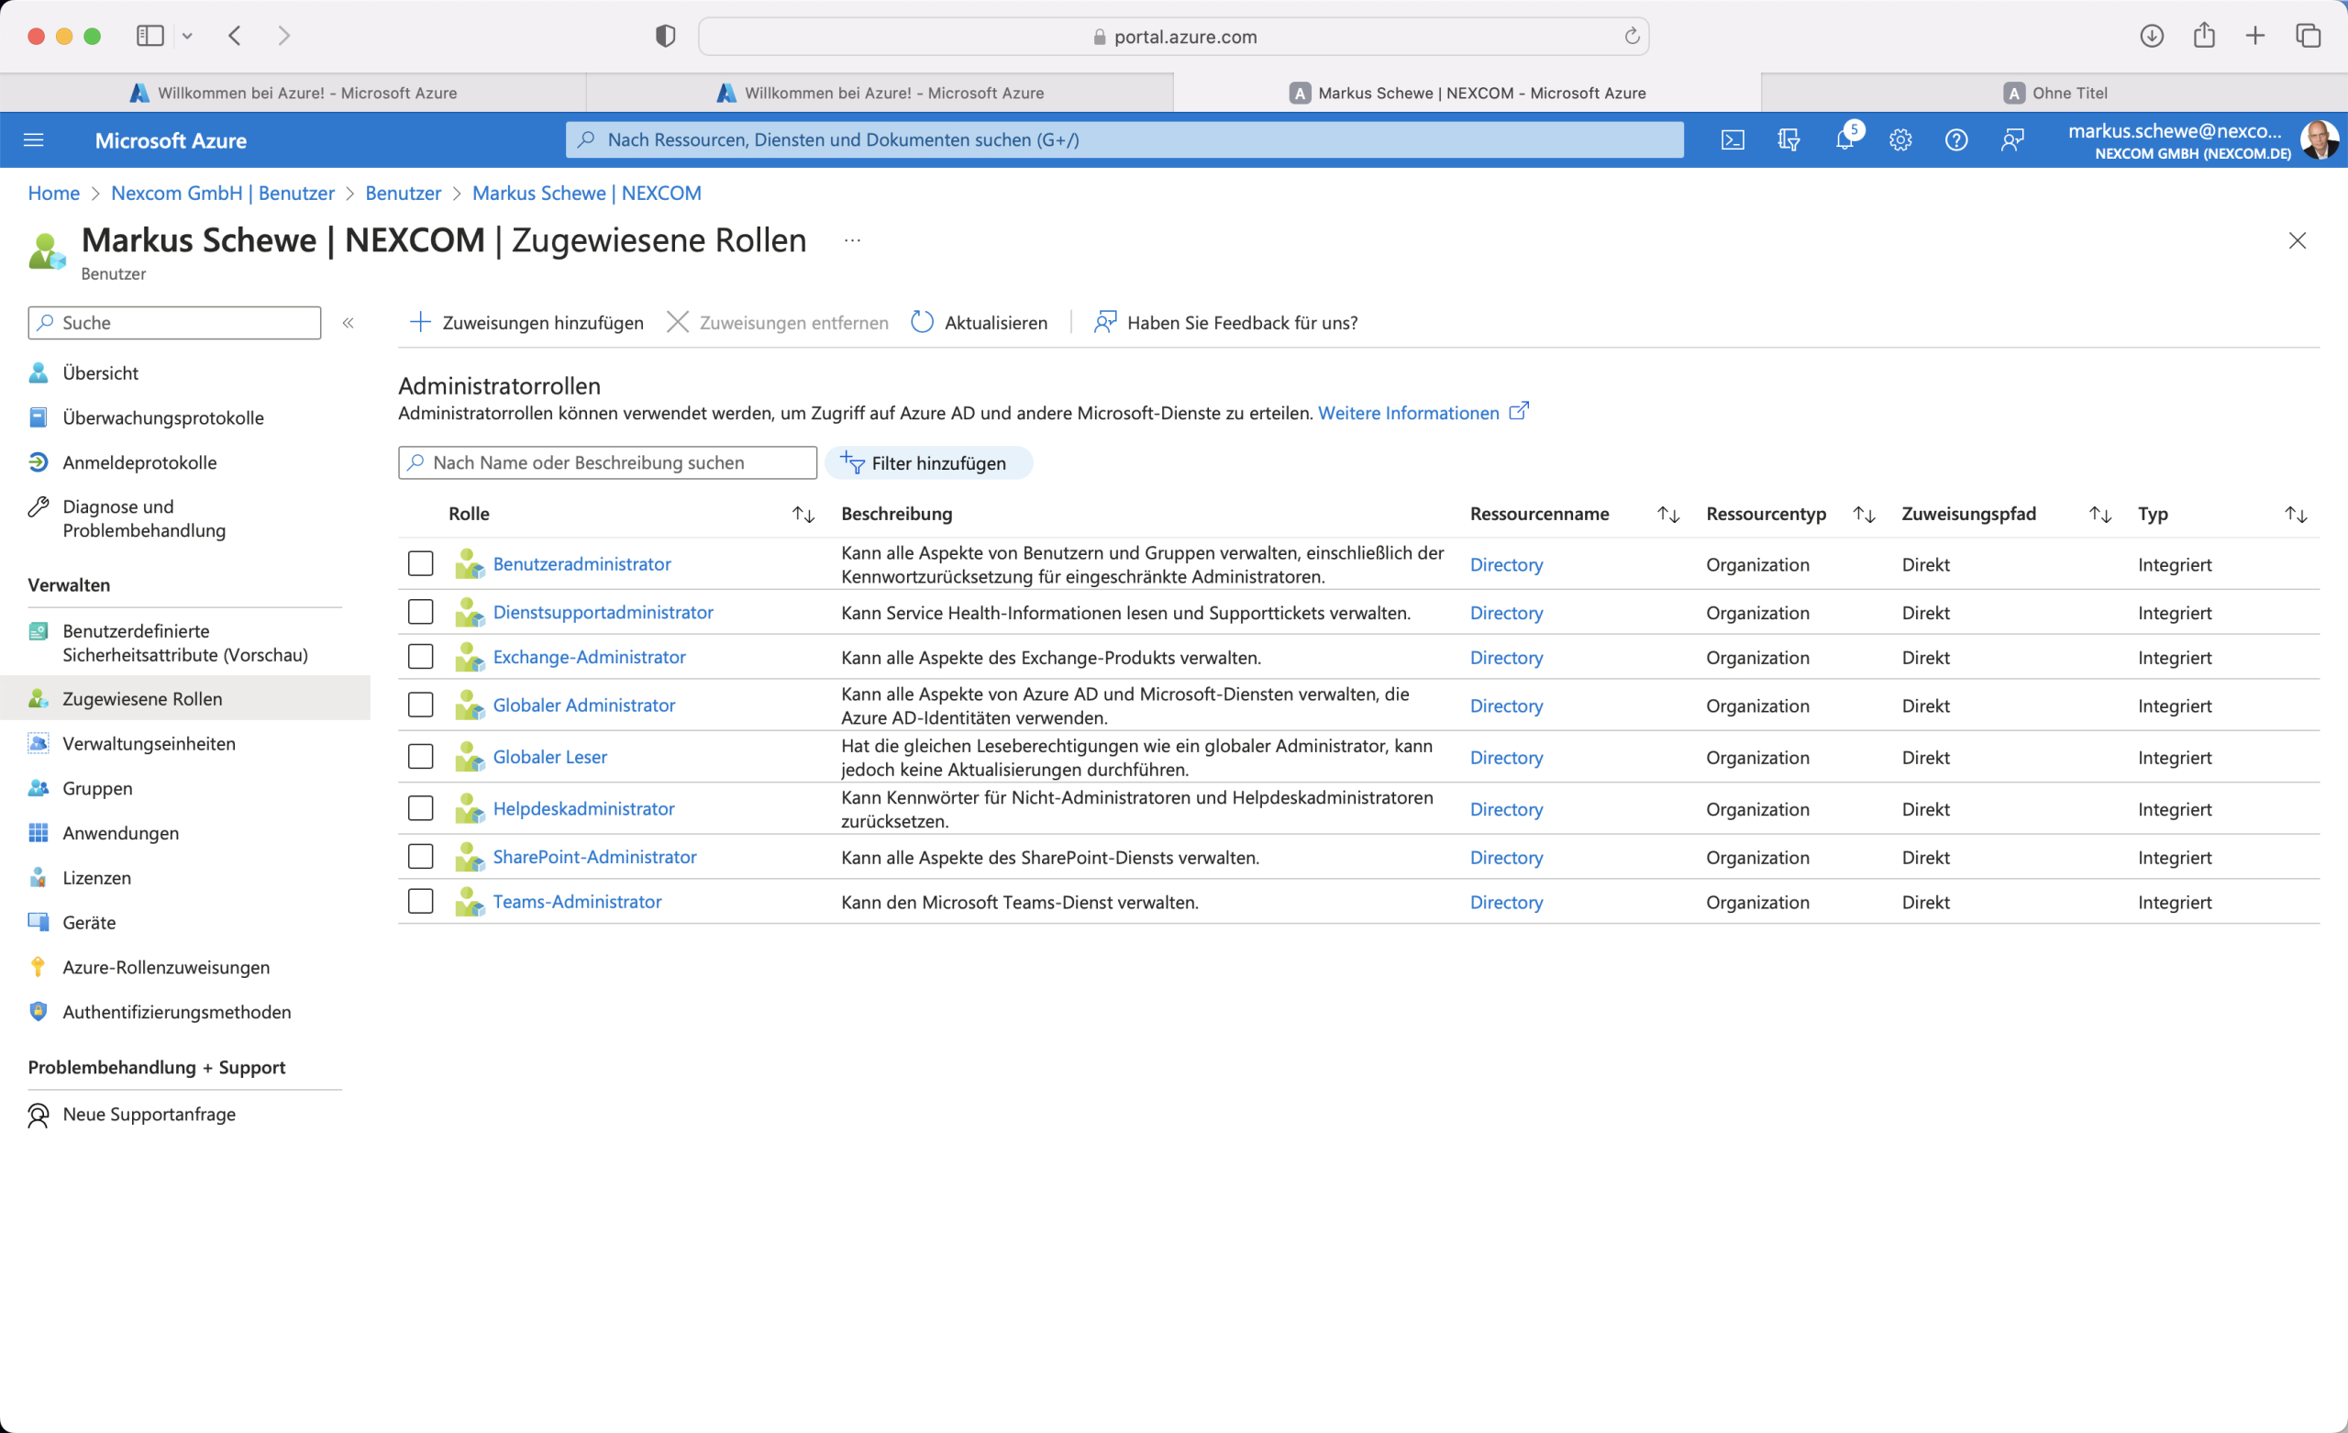The image size is (2348, 1433).
Task: Sort by Ressourcenname column arrows
Action: click(1667, 515)
